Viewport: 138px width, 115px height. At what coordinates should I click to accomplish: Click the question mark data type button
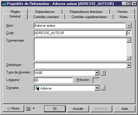pos(103,73)
